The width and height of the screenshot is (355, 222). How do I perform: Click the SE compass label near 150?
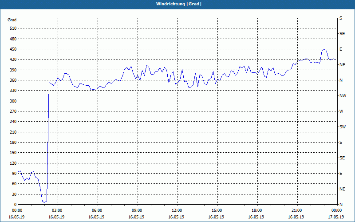[342, 158]
